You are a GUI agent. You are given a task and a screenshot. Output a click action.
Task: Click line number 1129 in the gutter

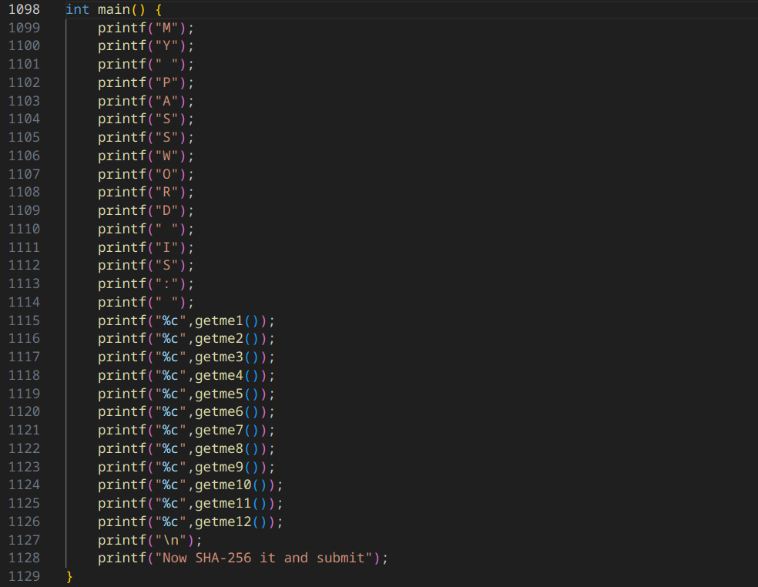[23, 575]
